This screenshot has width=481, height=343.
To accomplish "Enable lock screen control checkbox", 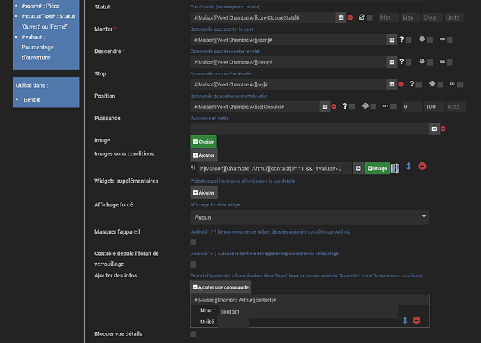I will [x=193, y=264].
